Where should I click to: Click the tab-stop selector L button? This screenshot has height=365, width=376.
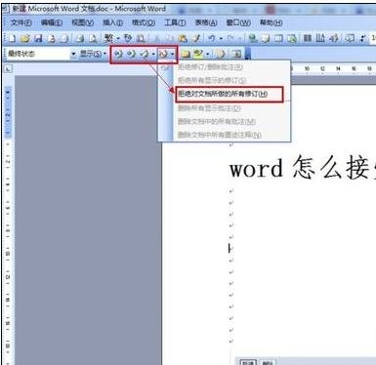coord(8,68)
